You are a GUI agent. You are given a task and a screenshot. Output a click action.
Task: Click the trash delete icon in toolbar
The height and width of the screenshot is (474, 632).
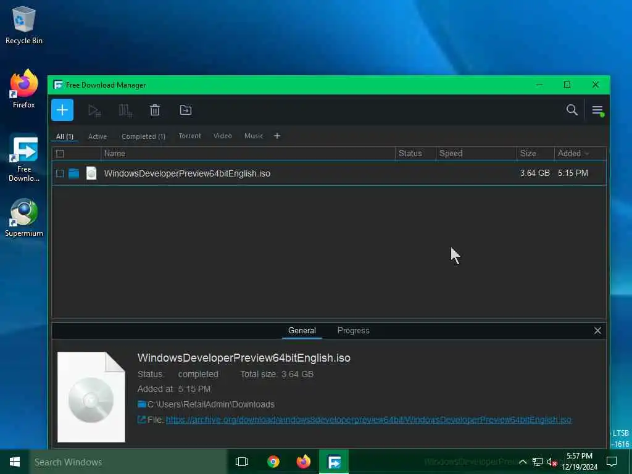coord(155,110)
